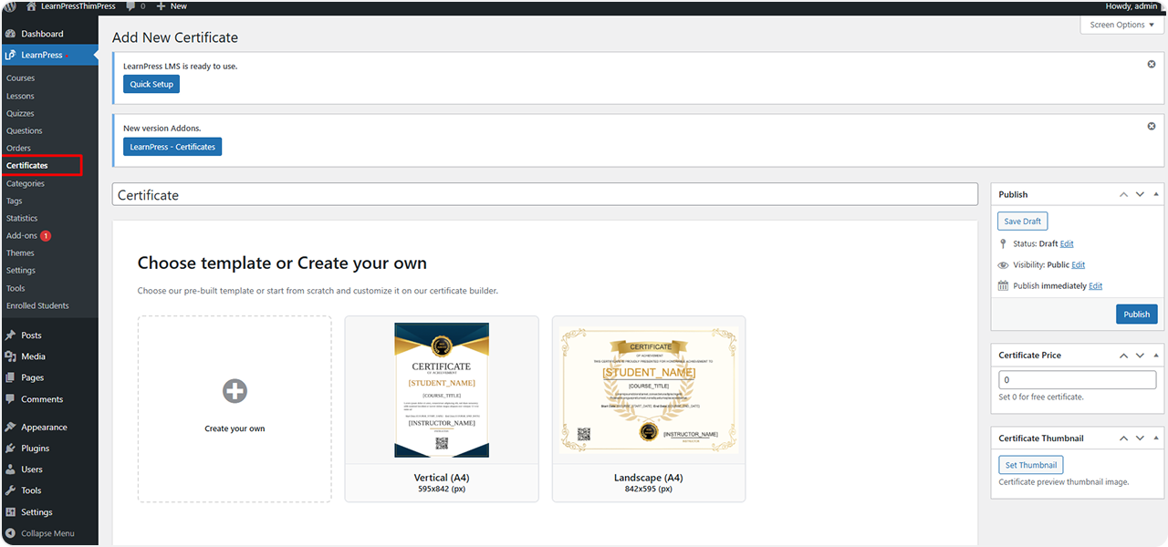Click the Quick Setup button
The image size is (1168, 547).
pos(151,84)
